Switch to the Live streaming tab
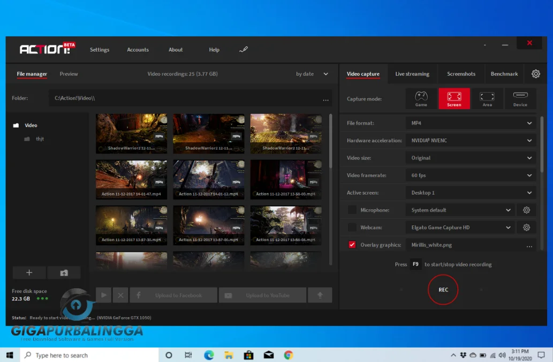The image size is (553, 362). coord(412,74)
